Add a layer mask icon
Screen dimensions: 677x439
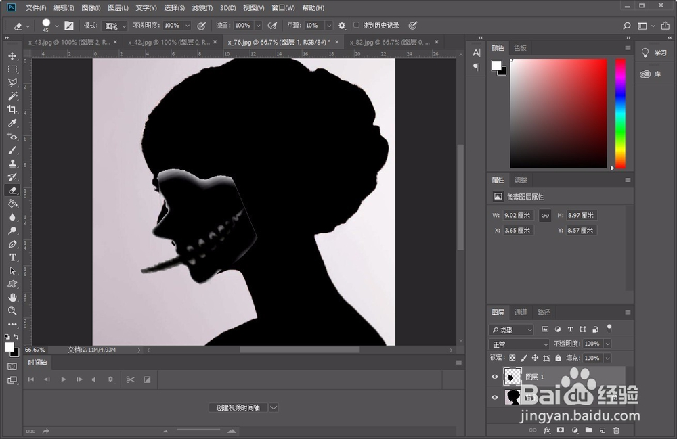point(561,430)
